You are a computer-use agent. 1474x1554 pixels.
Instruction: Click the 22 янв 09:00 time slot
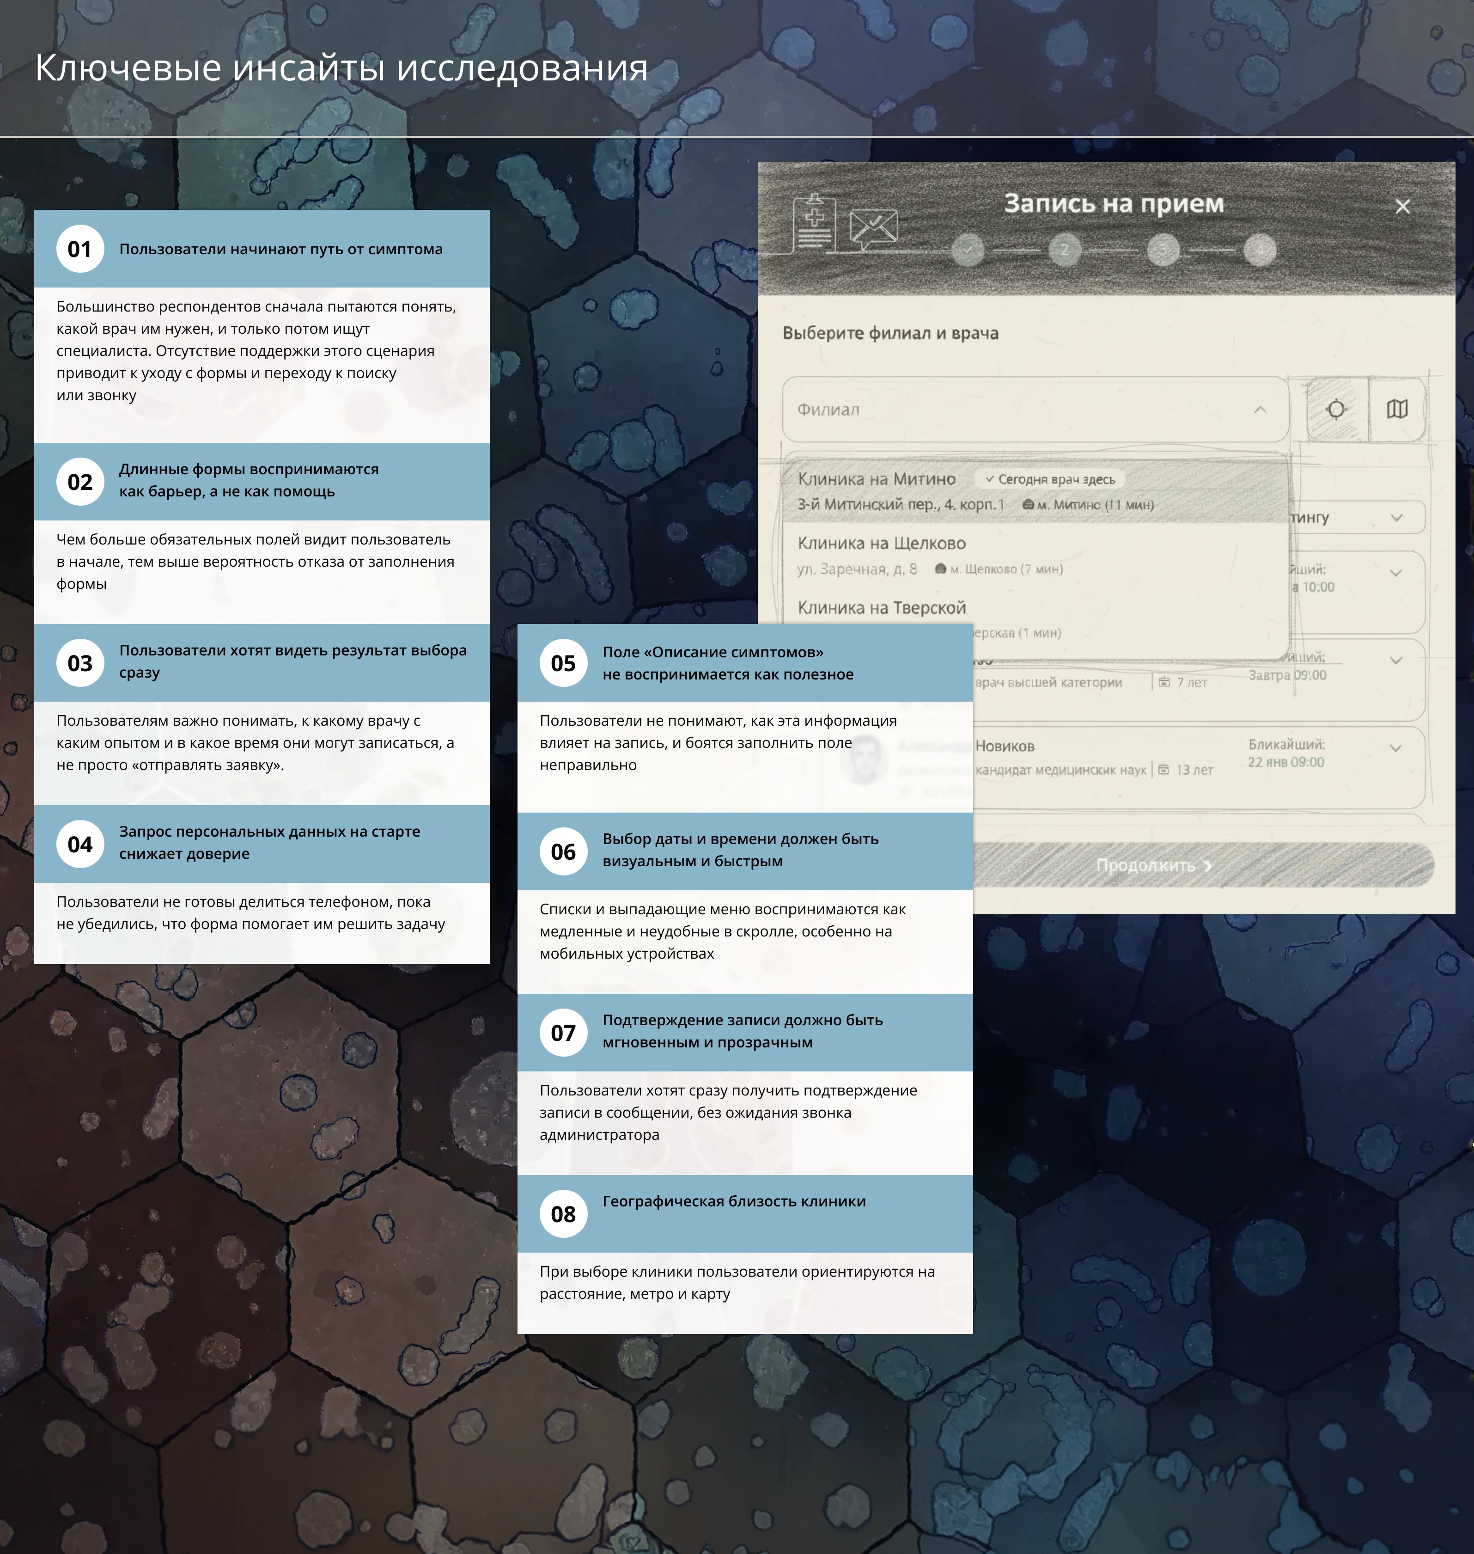point(1285,763)
